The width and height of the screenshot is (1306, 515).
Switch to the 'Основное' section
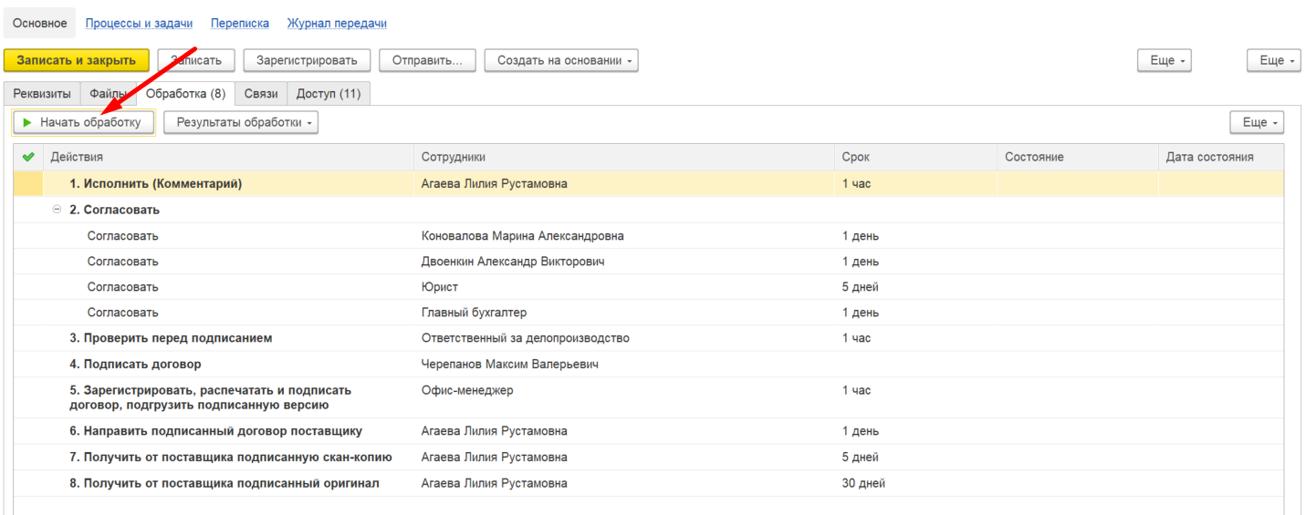[x=40, y=23]
